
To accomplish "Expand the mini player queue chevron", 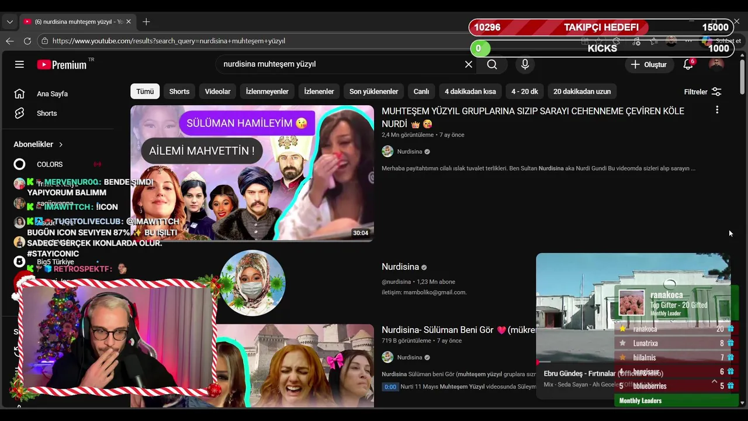I will (x=714, y=381).
